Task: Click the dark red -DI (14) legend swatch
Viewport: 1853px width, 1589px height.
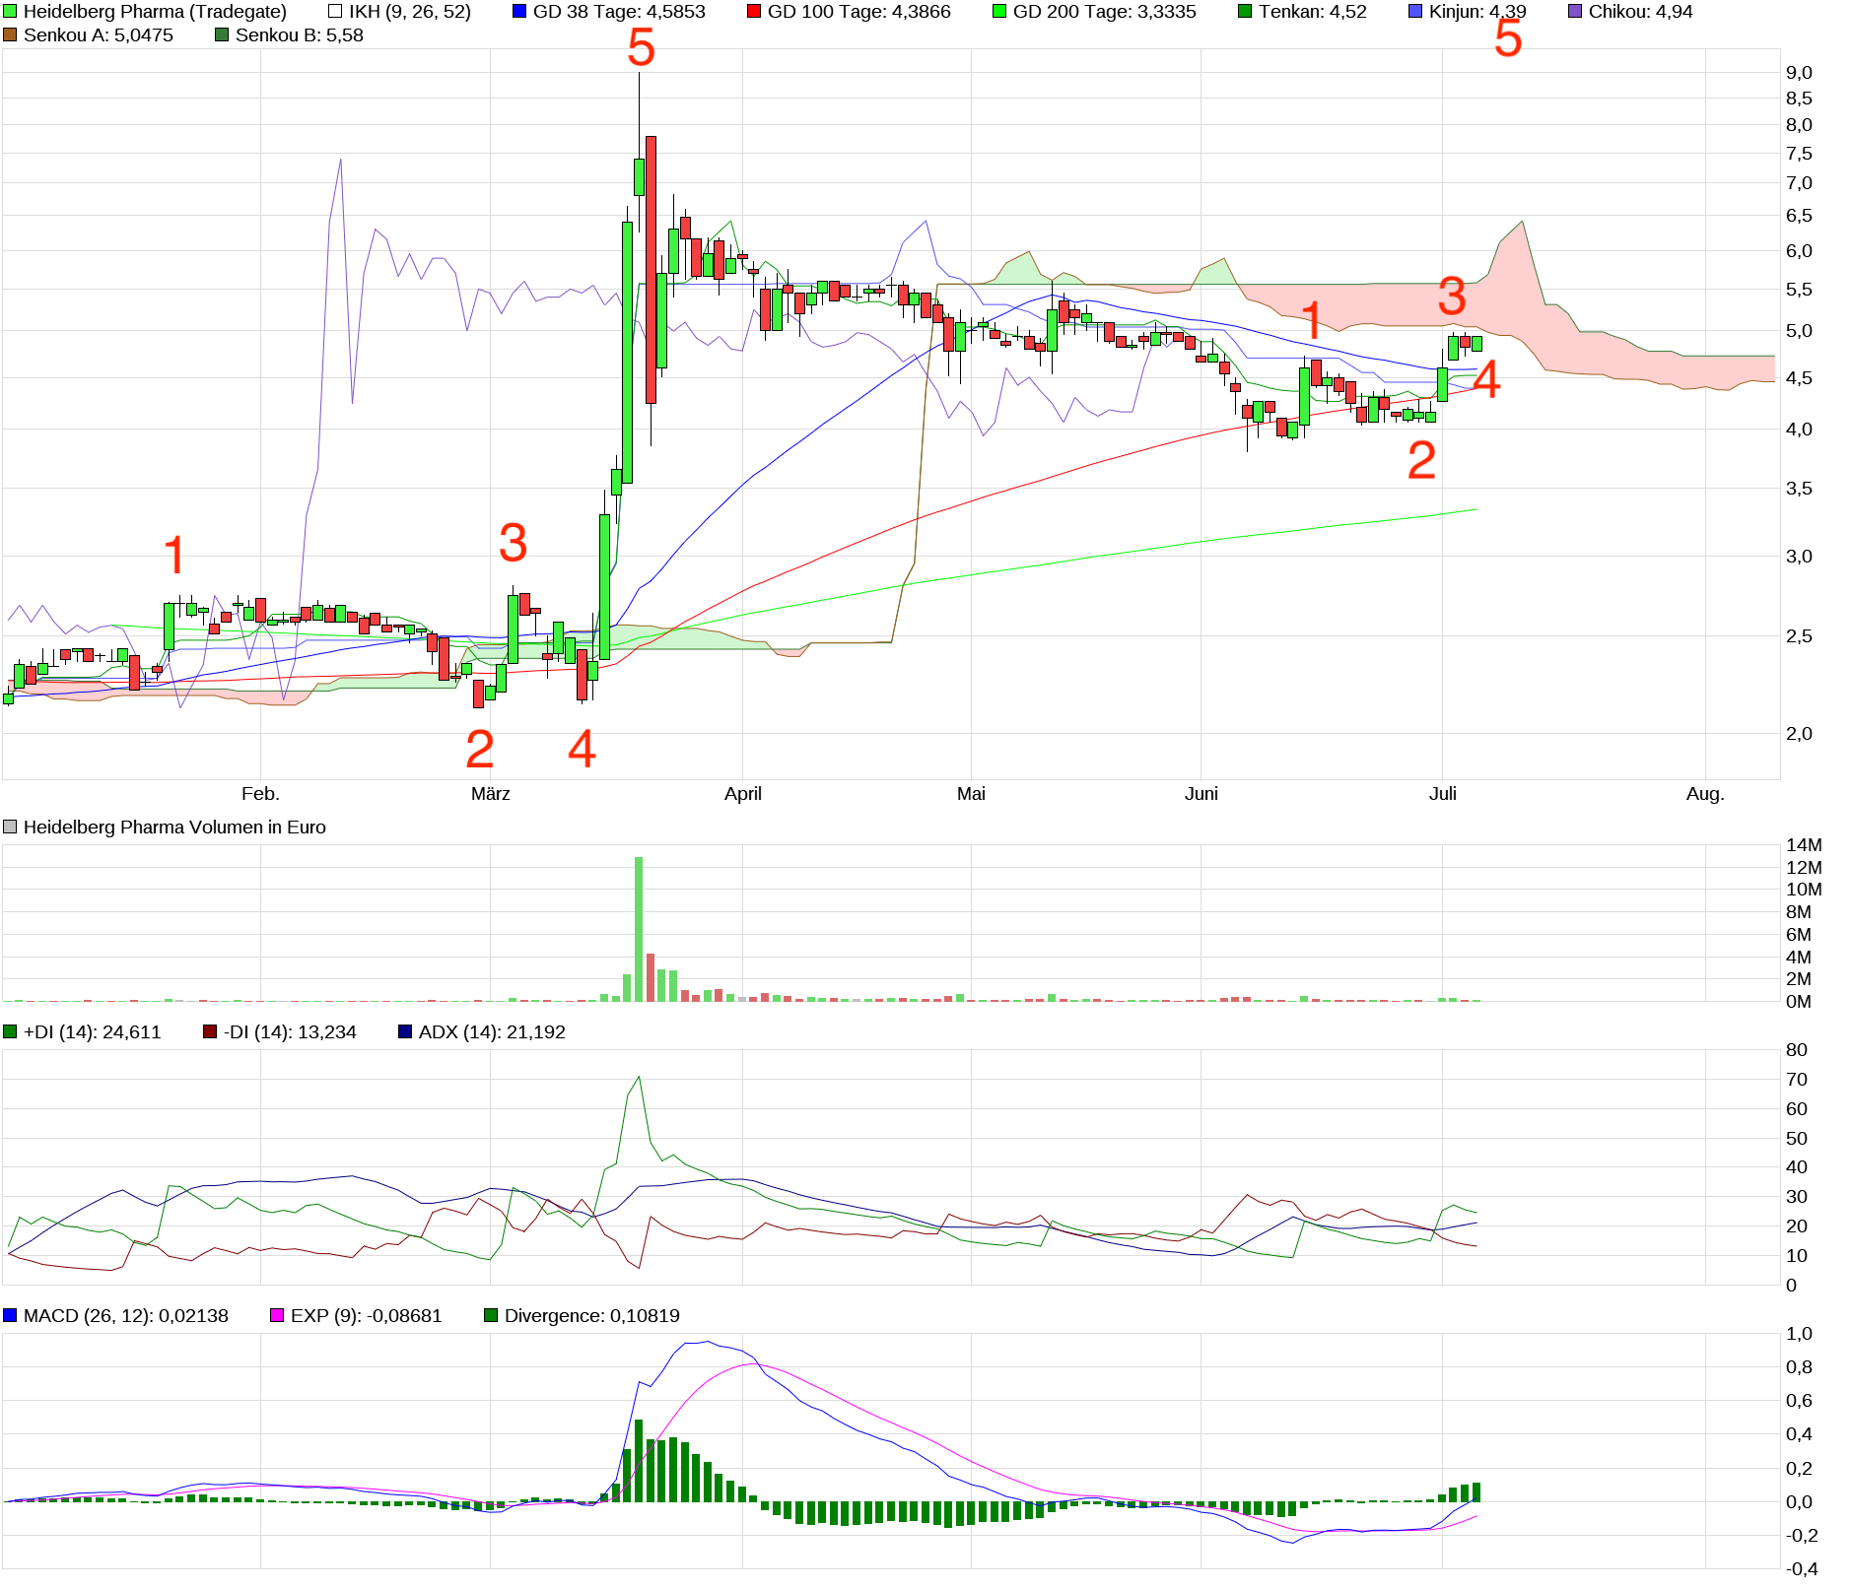Action: (x=210, y=1032)
